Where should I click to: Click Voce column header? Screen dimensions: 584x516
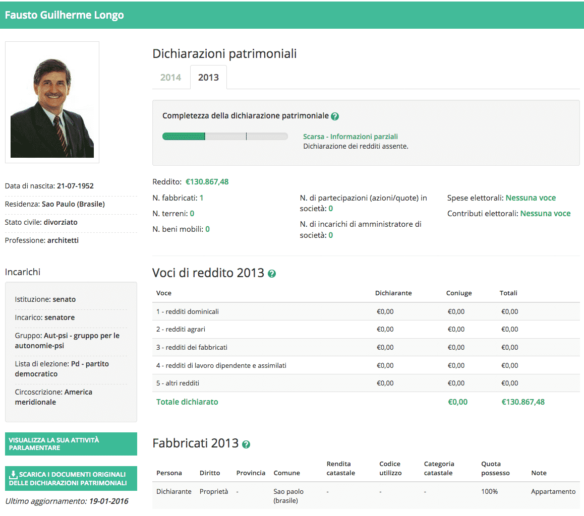pyautogui.click(x=164, y=293)
